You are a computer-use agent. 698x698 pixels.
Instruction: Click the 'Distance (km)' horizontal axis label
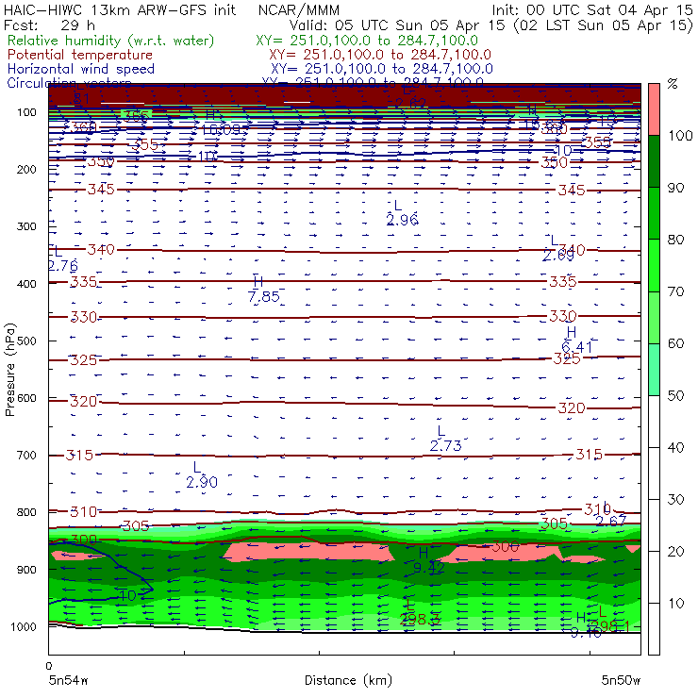click(348, 680)
